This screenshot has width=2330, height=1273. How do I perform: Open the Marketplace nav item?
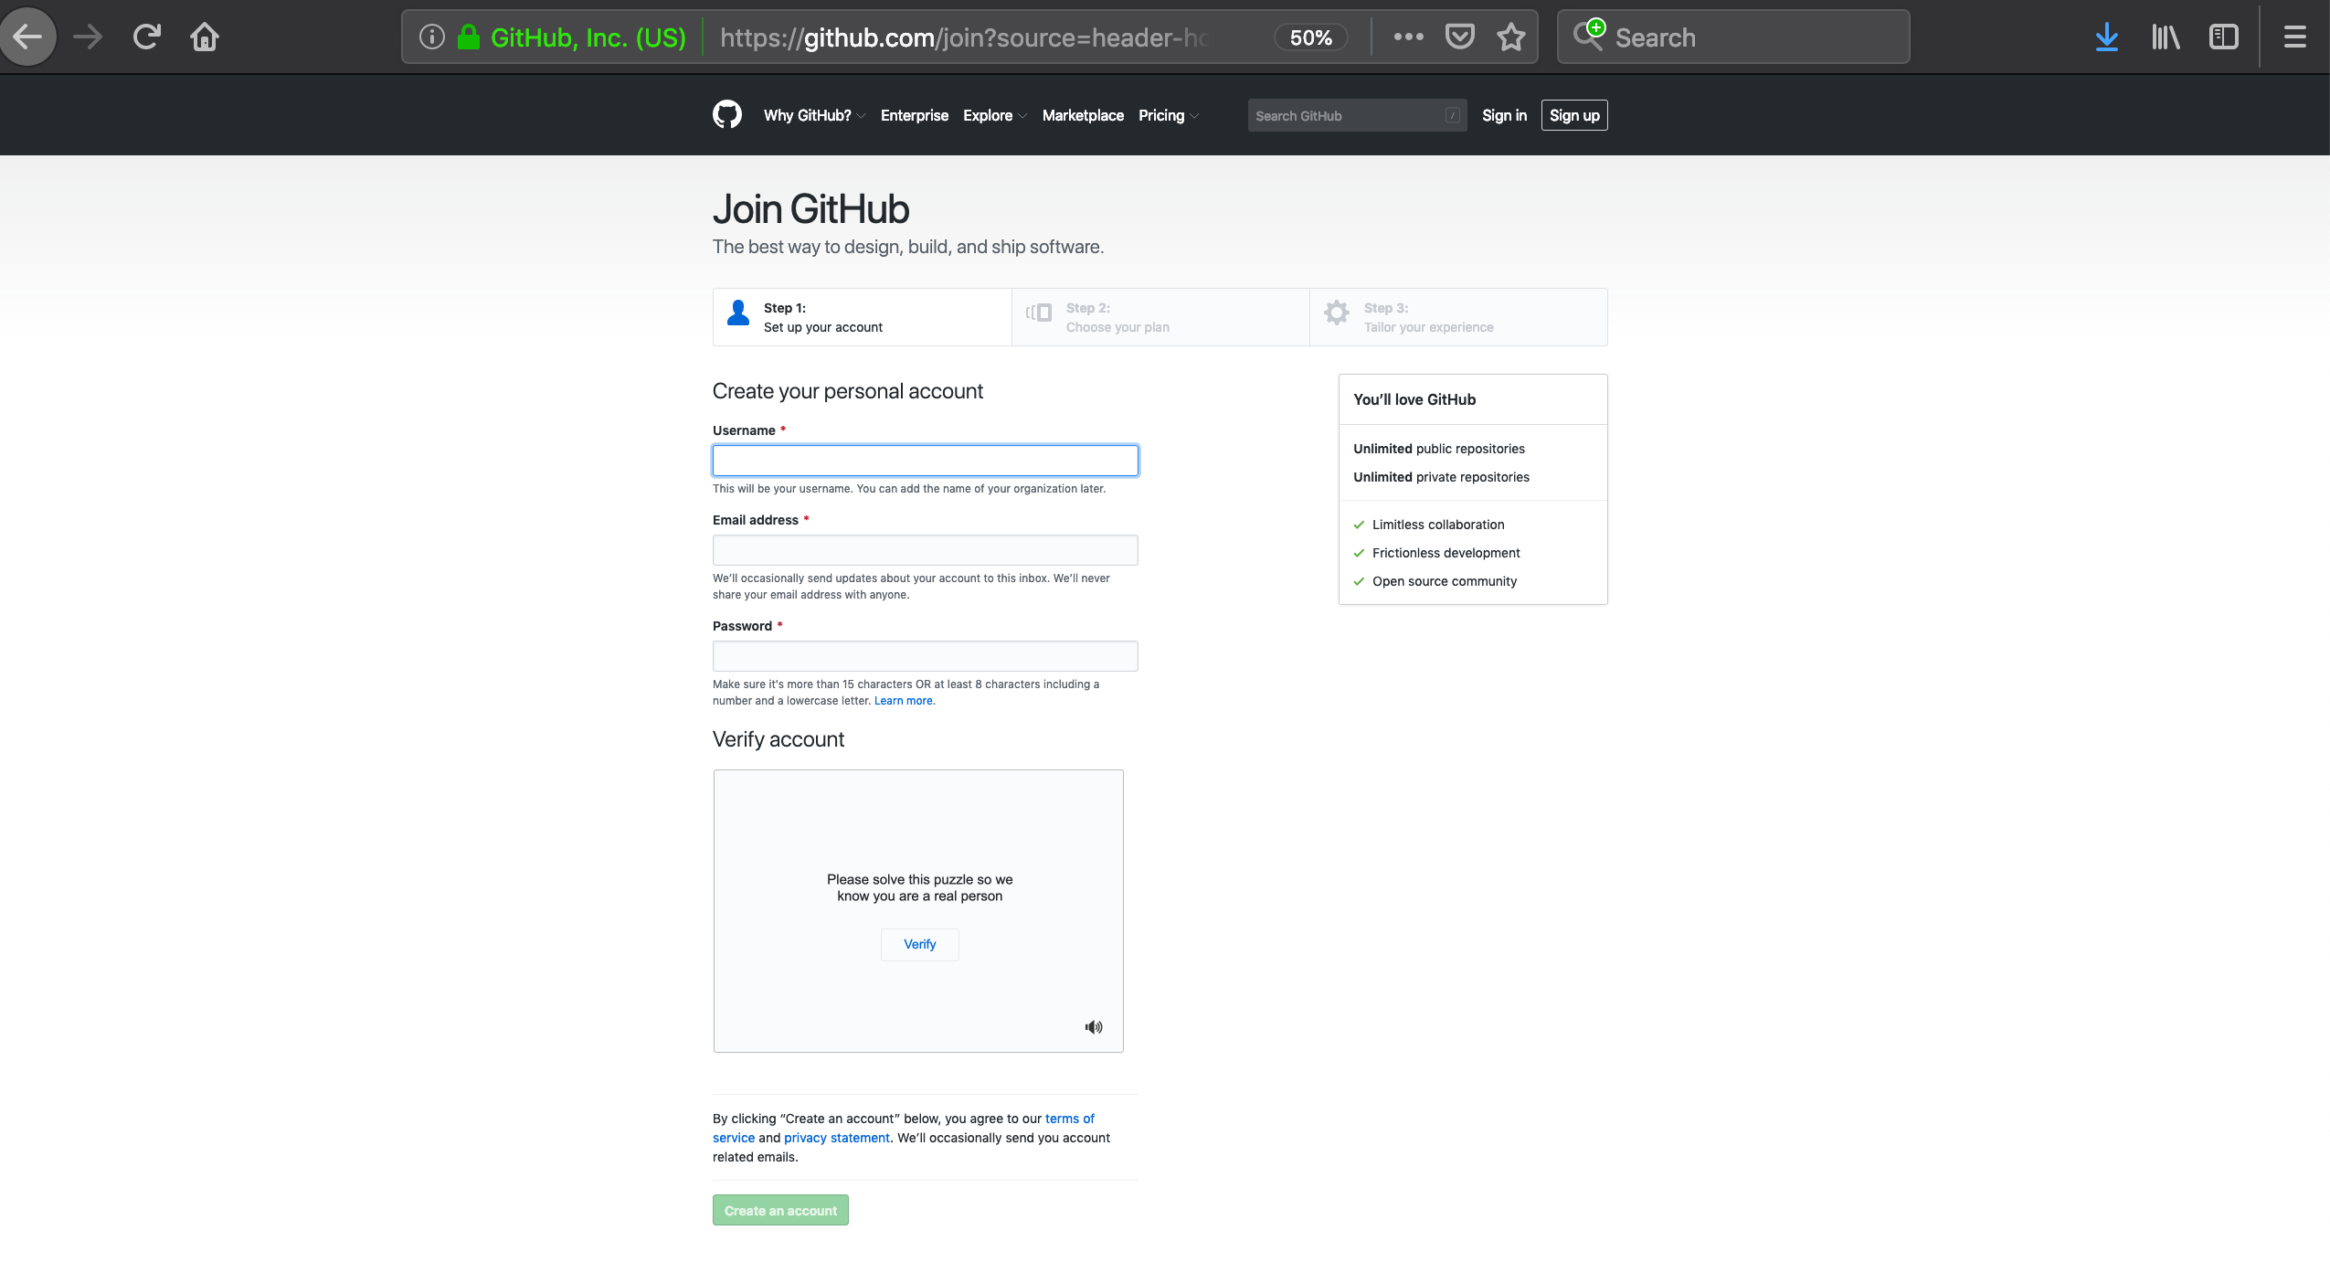[1083, 115]
